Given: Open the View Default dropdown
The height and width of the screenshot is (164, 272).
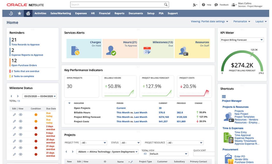Looking at the screenshot, I should click(168, 154).
